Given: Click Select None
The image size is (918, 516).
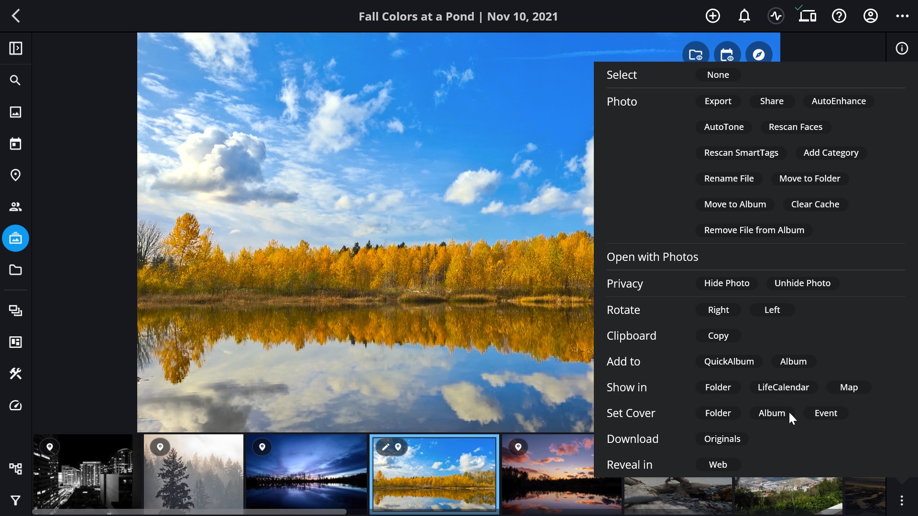Looking at the screenshot, I should pos(718,75).
